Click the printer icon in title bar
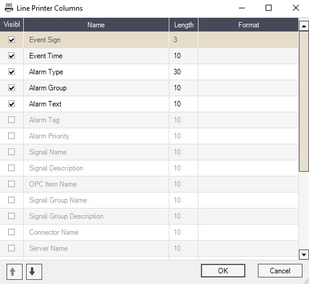This screenshot has width=309, height=284. [9, 8]
